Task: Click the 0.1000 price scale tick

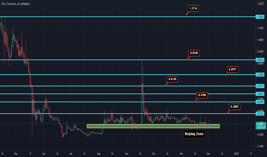Action: pyautogui.click(x=260, y=146)
